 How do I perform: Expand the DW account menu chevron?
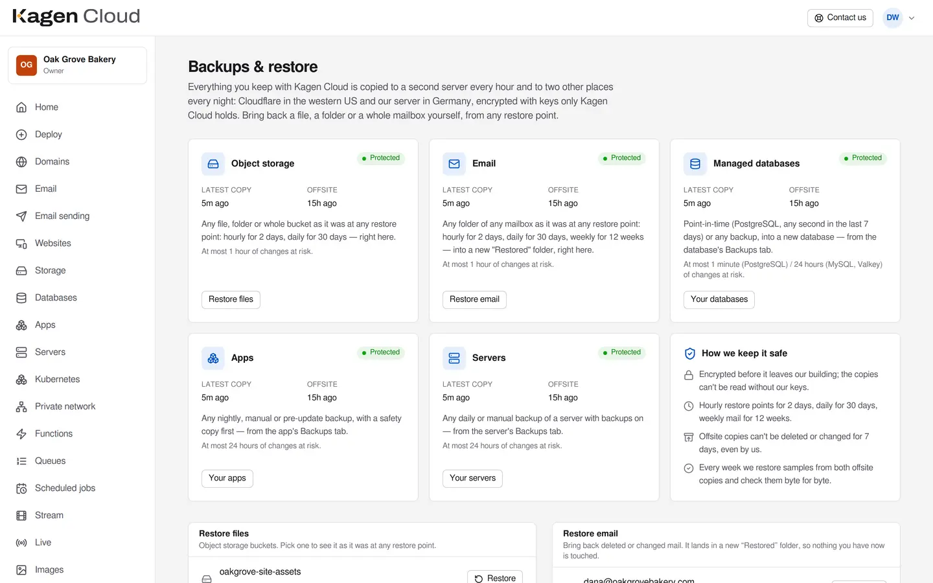click(x=912, y=18)
